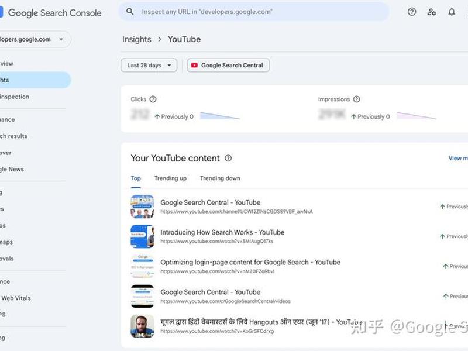Screen dimensions: 468x351
Task: Open the Hindi Hangouts video thumbnail
Action: click(142, 326)
